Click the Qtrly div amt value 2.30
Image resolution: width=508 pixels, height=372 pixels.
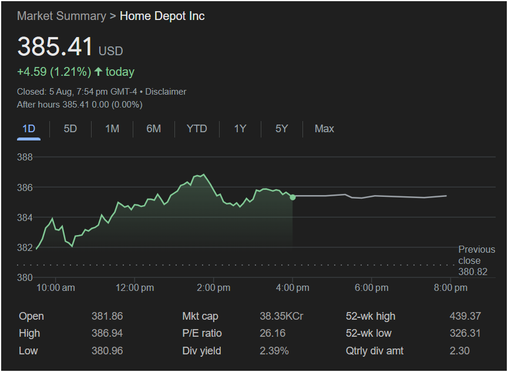[x=459, y=351]
